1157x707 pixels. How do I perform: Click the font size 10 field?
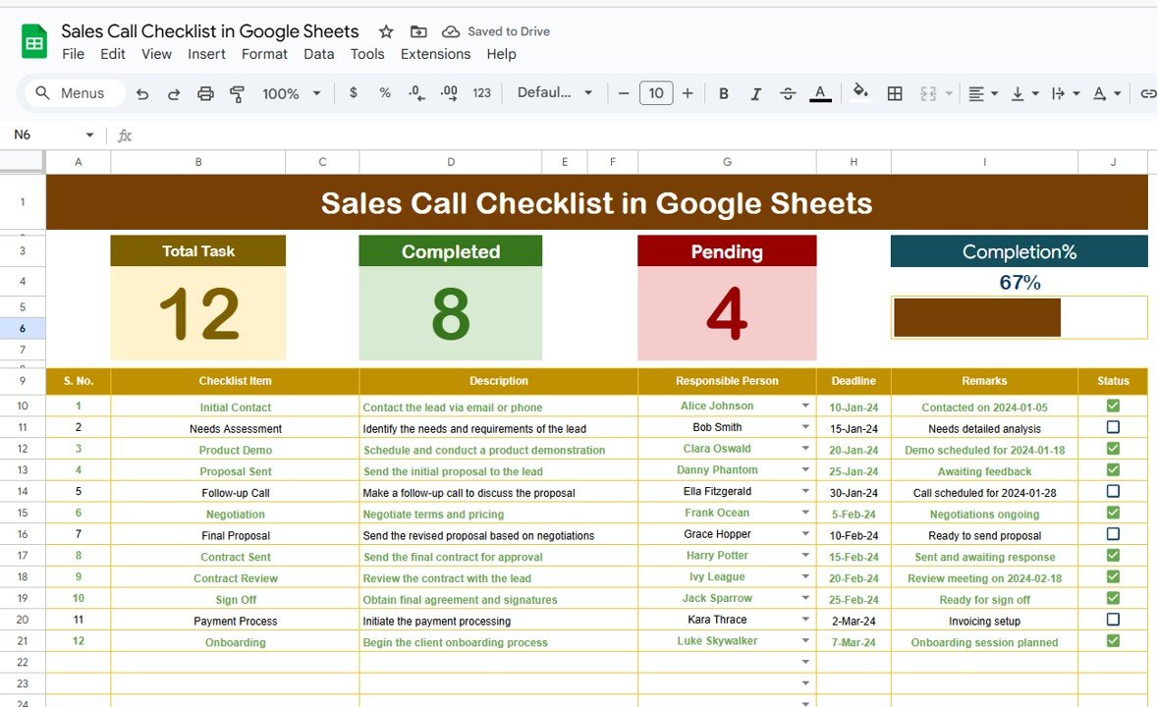coord(656,93)
